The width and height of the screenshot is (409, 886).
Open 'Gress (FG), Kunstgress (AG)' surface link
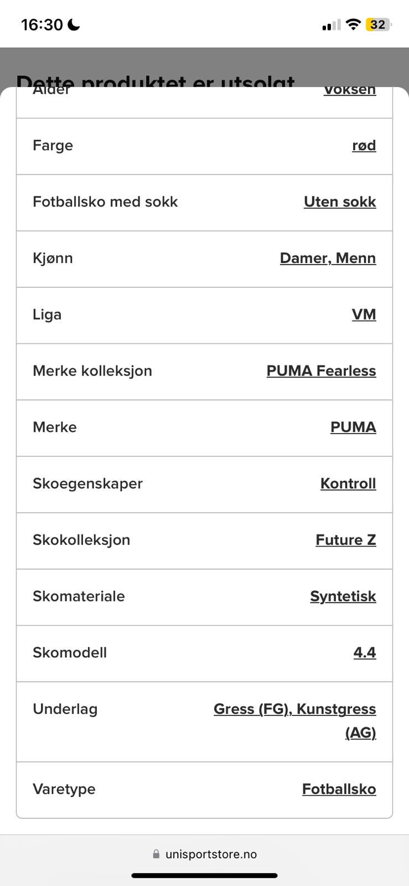click(294, 709)
